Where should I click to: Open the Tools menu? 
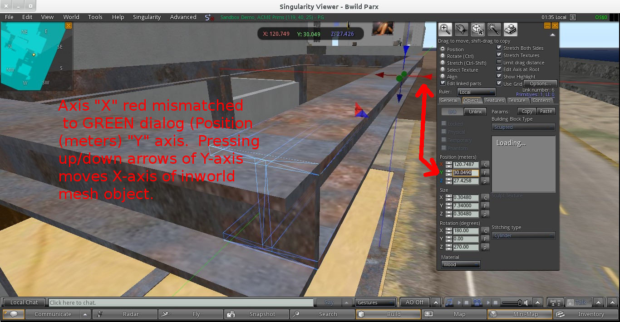coord(95,17)
